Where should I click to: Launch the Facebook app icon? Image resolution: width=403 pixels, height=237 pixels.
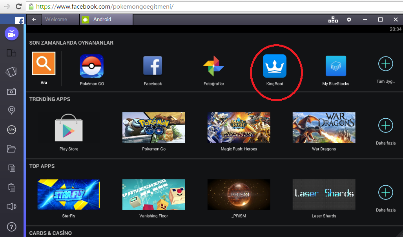point(153,66)
